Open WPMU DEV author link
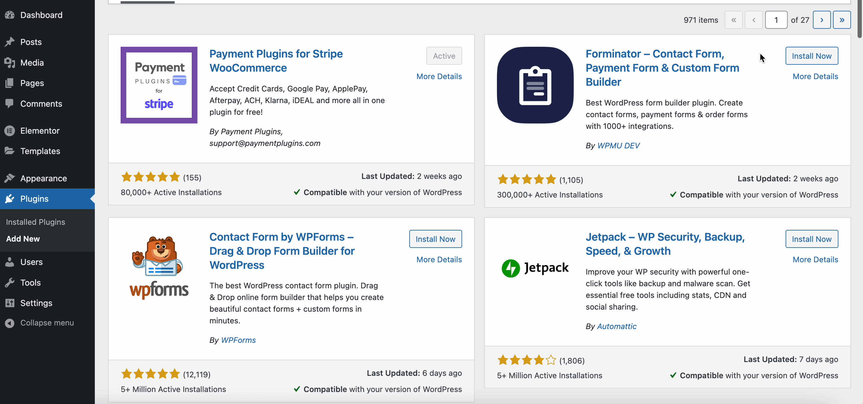The image size is (863, 404). tap(618, 146)
